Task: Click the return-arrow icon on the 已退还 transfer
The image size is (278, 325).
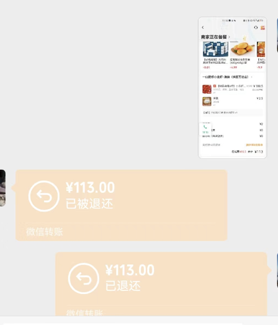Action: tap(84, 278)
